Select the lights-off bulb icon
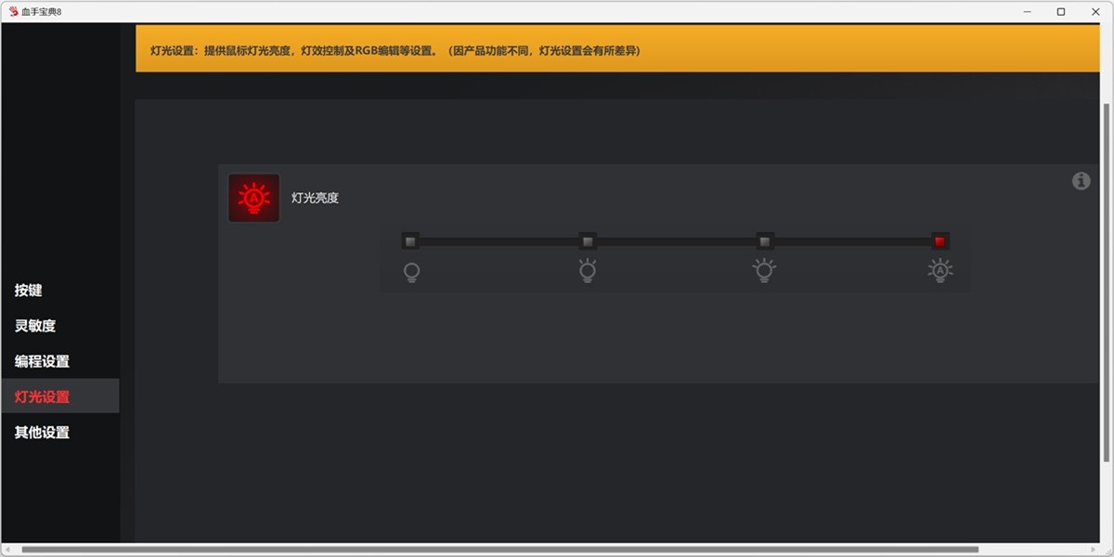1114x557 pixels. 411,271
